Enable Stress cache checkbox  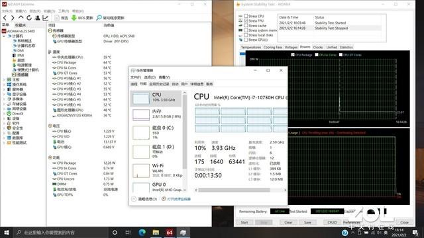[x=246, y=25]
